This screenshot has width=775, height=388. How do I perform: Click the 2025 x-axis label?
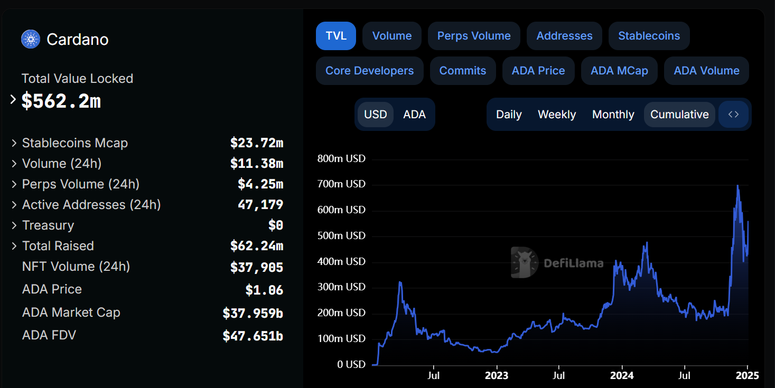point(747,376)
